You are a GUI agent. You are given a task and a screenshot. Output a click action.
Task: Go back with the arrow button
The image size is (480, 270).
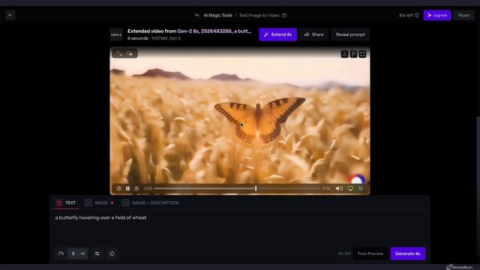10,15
